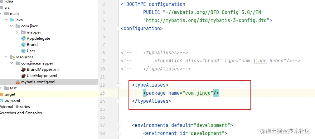This screenshot has width=315, height=139.
Task: Click the BrandMapper.xml MyBatis bird icon
Action: (23, 69)
